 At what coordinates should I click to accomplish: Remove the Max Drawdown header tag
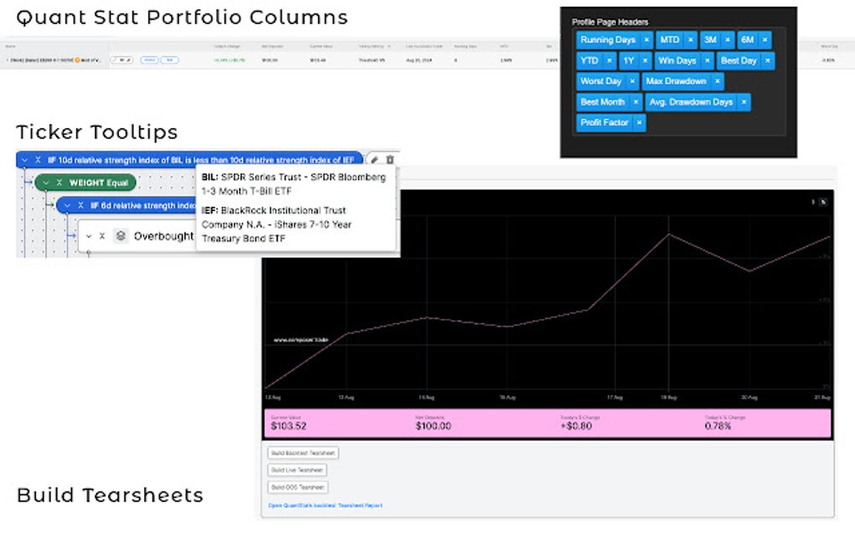click(717, 81)
